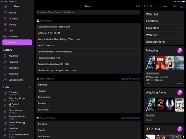186x139 pixels.
Task: Click the Search magnifier icon in sidebar
Action: [5, 42]
